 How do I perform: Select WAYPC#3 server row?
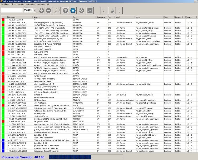99,68
